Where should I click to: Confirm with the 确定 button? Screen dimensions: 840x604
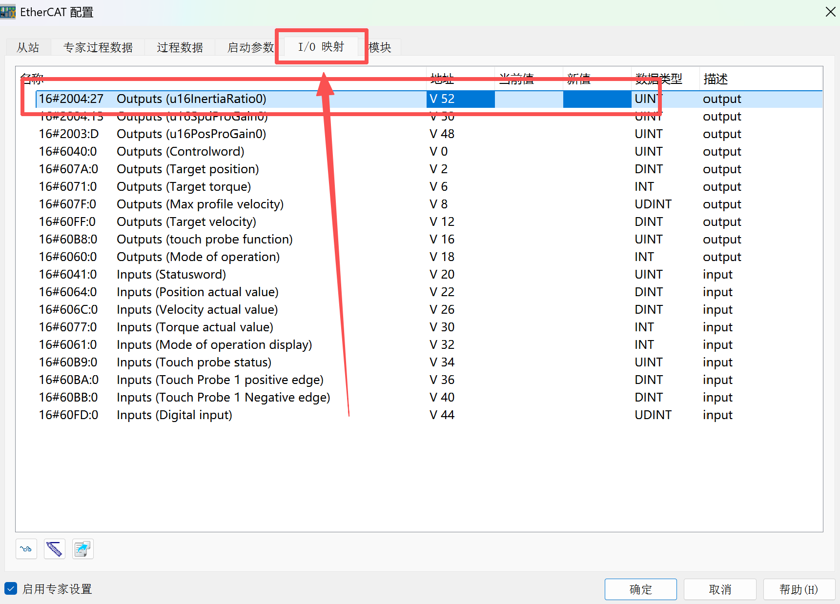point(640,589)
